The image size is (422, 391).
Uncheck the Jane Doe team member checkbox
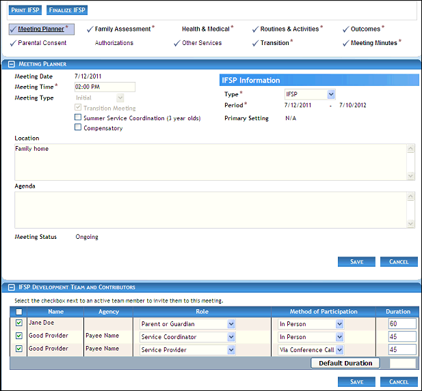click(19, 323)
